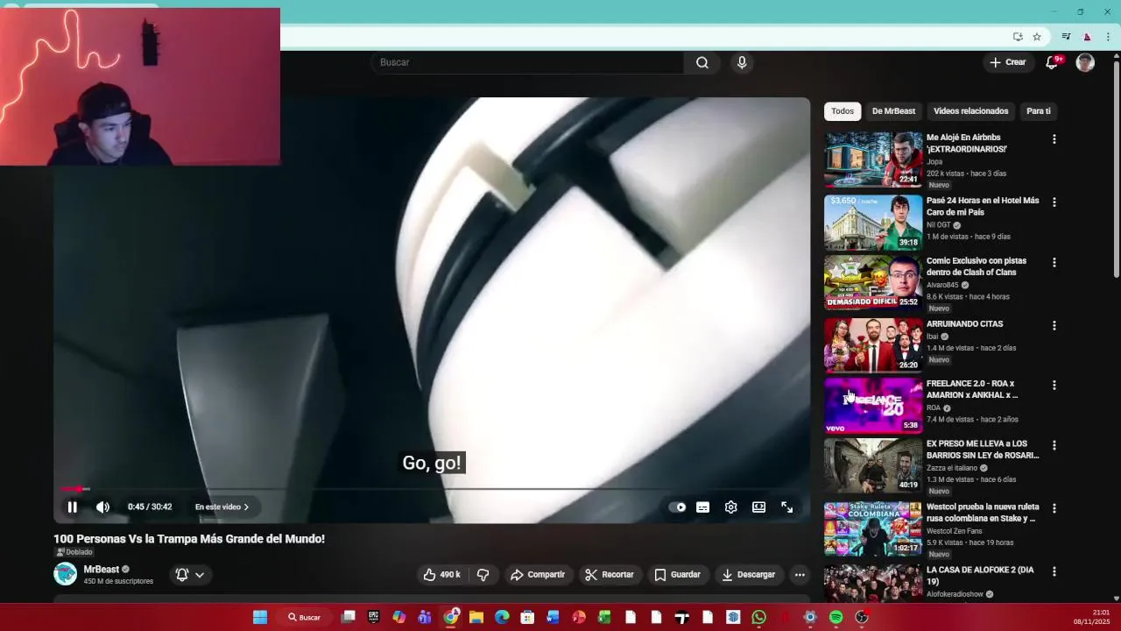Click the install app icon in address bar
Screen dimensions: 1121x631
(x=1018, y=37)
